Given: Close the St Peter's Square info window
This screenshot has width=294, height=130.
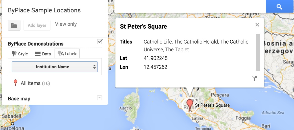Looking at the screenshot, I should [257, 25].
